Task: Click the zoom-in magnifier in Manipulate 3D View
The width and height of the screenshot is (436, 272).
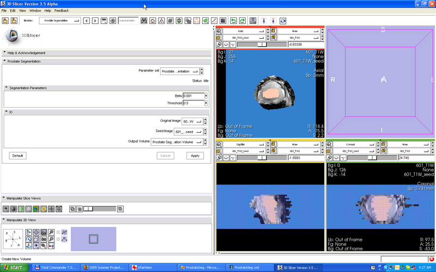Action: coord(51,232)
